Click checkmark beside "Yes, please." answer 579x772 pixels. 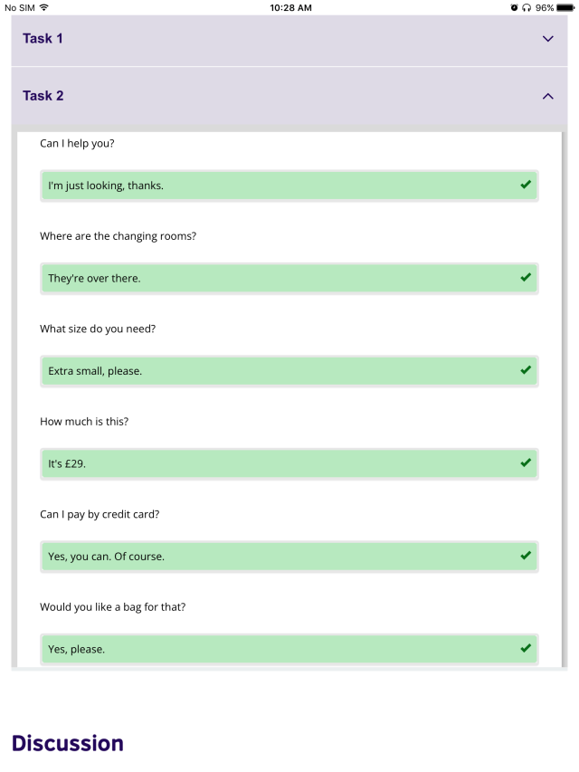526,648
